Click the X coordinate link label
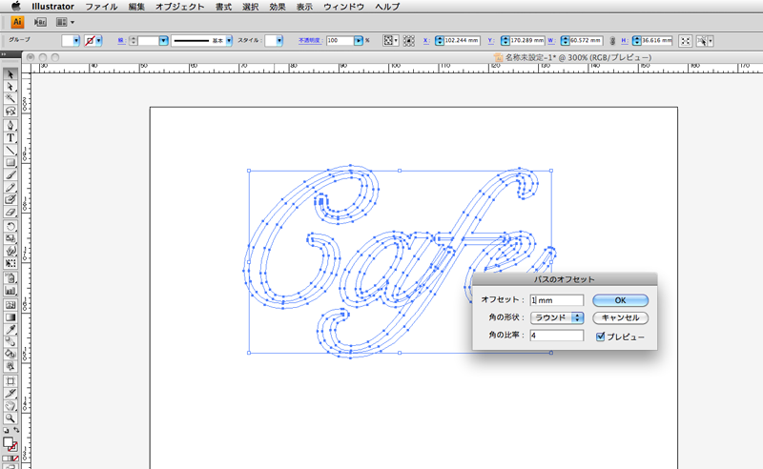Image resolution: width=763 pixels, height=469 pixels. [426, 41]
